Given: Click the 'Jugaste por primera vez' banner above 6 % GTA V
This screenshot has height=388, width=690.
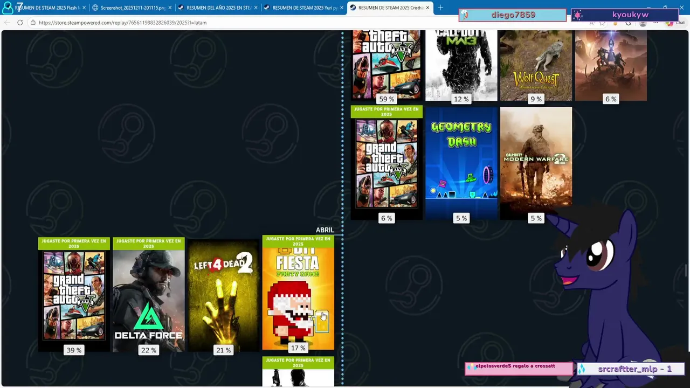Looking at the screenshot, I should click(x=387, y=112).
